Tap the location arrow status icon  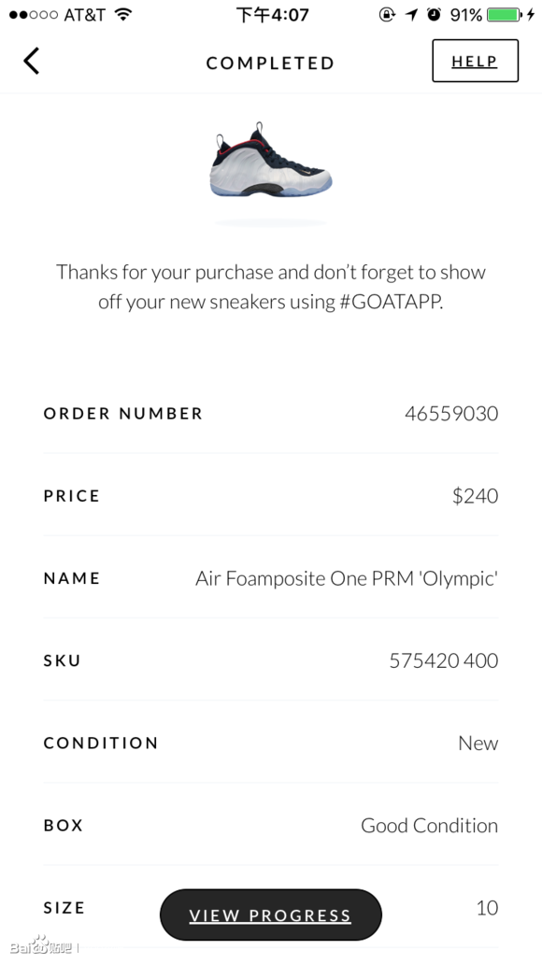point(411,14)
